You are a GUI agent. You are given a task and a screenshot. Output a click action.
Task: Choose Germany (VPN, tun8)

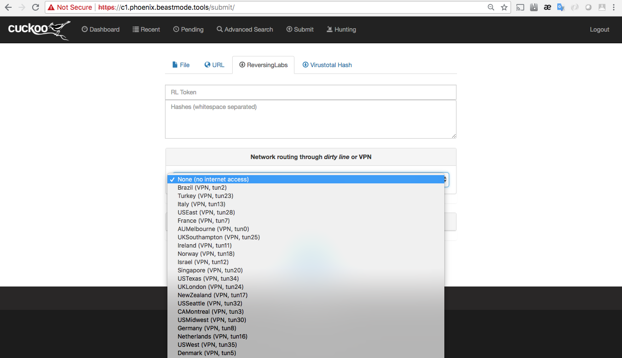click(x=306, y=328)
